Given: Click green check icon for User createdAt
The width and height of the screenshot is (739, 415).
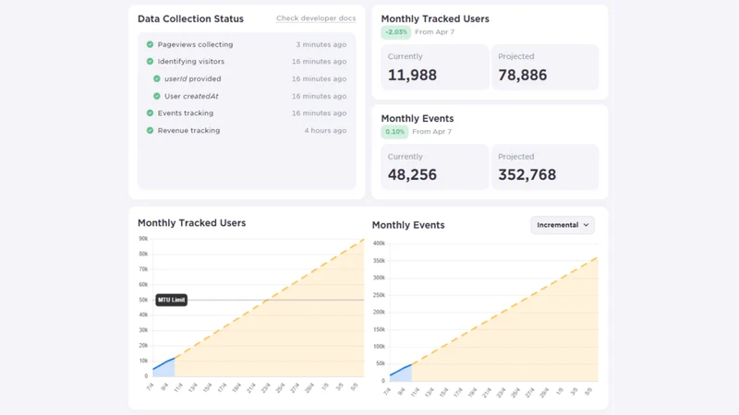Looking at the screenshot, I should (x=156, y=96).
